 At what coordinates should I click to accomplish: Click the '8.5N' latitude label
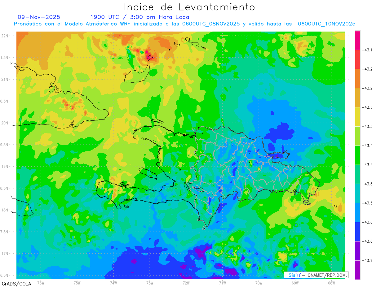[x=5, y=188]
